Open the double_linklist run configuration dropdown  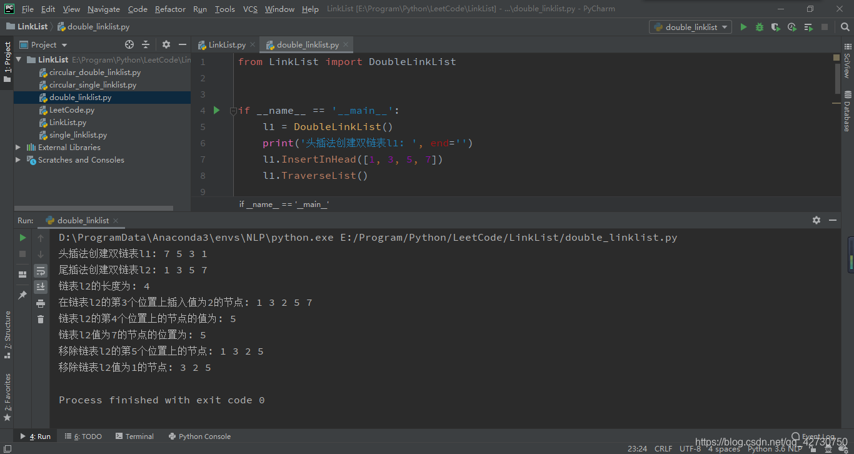691,27
